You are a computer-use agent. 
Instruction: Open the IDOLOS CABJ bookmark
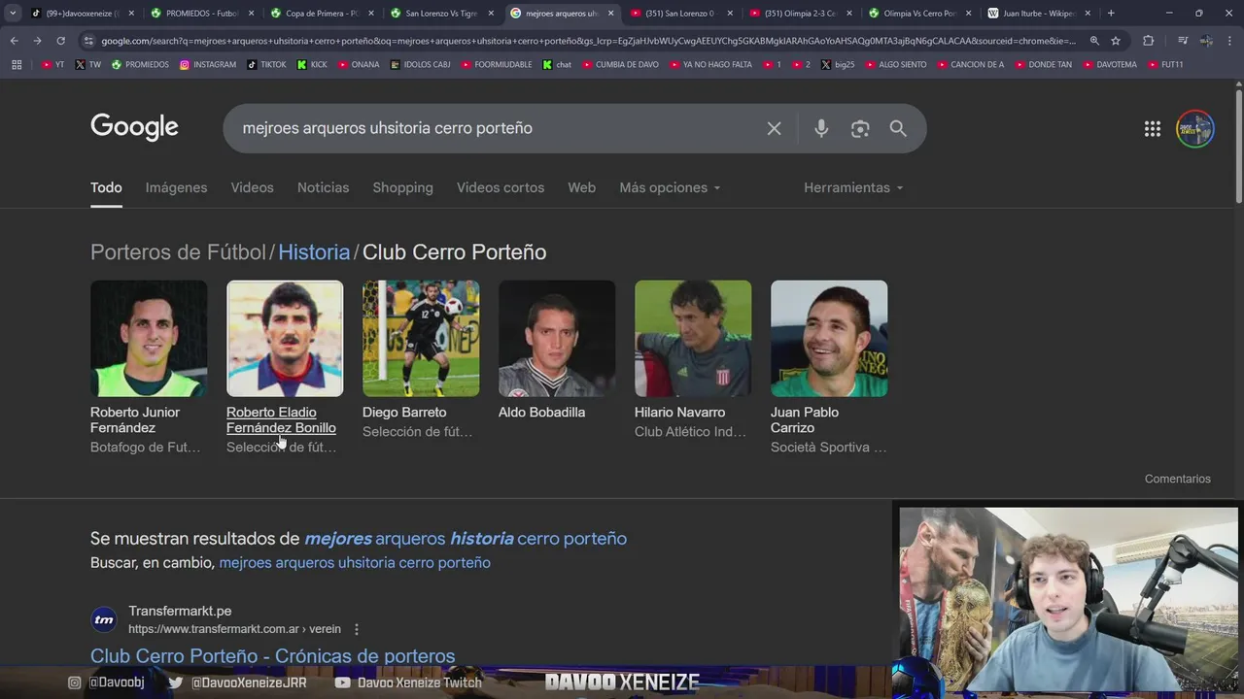coord(421,64)
